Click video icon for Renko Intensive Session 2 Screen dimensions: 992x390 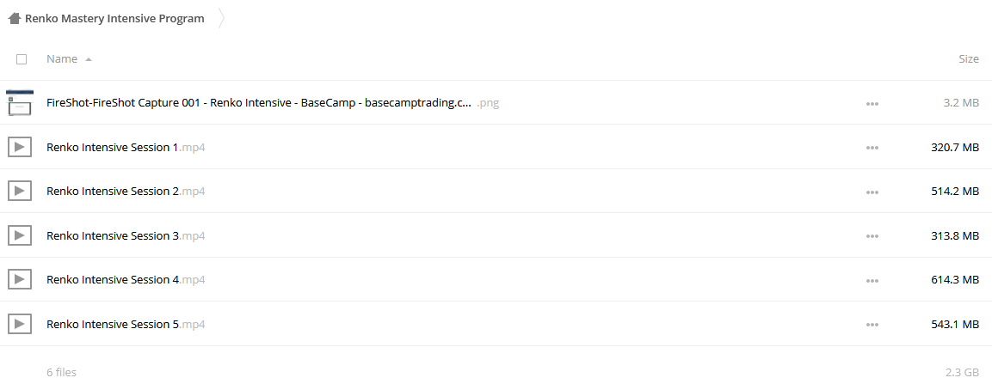click(20, 191)
